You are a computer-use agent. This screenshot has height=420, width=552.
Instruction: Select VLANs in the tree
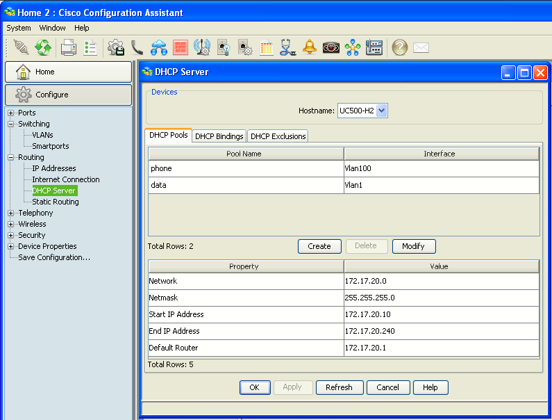pyautogui.click(x=42, y=135)
